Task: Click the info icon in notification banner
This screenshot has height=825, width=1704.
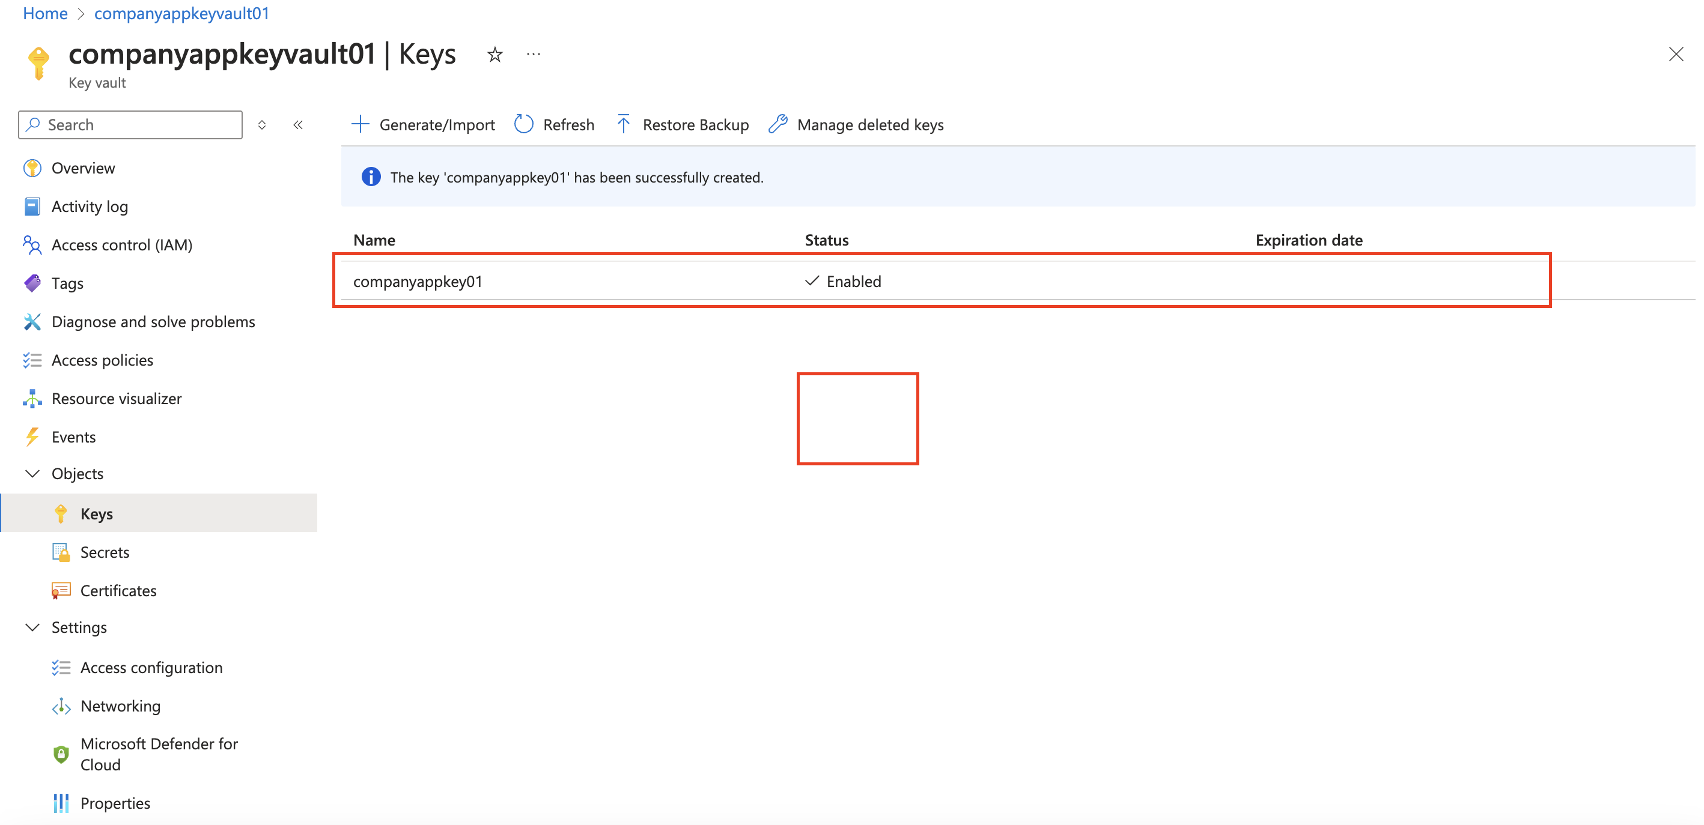Action: (x=371, y=177)
